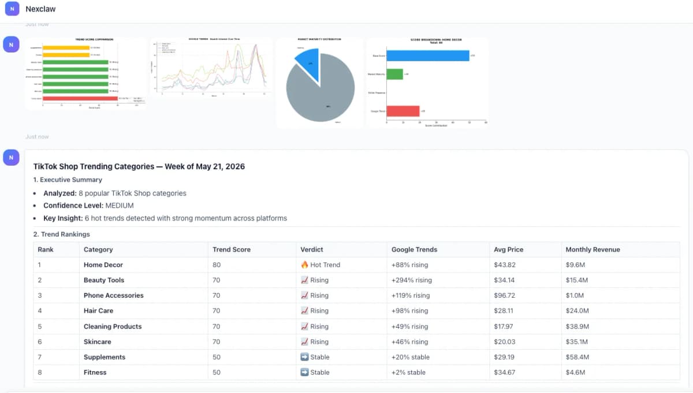Screen dimensions: 693x393
Task: Click the Confidence Level MEDIUM bullet
Action: (x=89, y=205)
